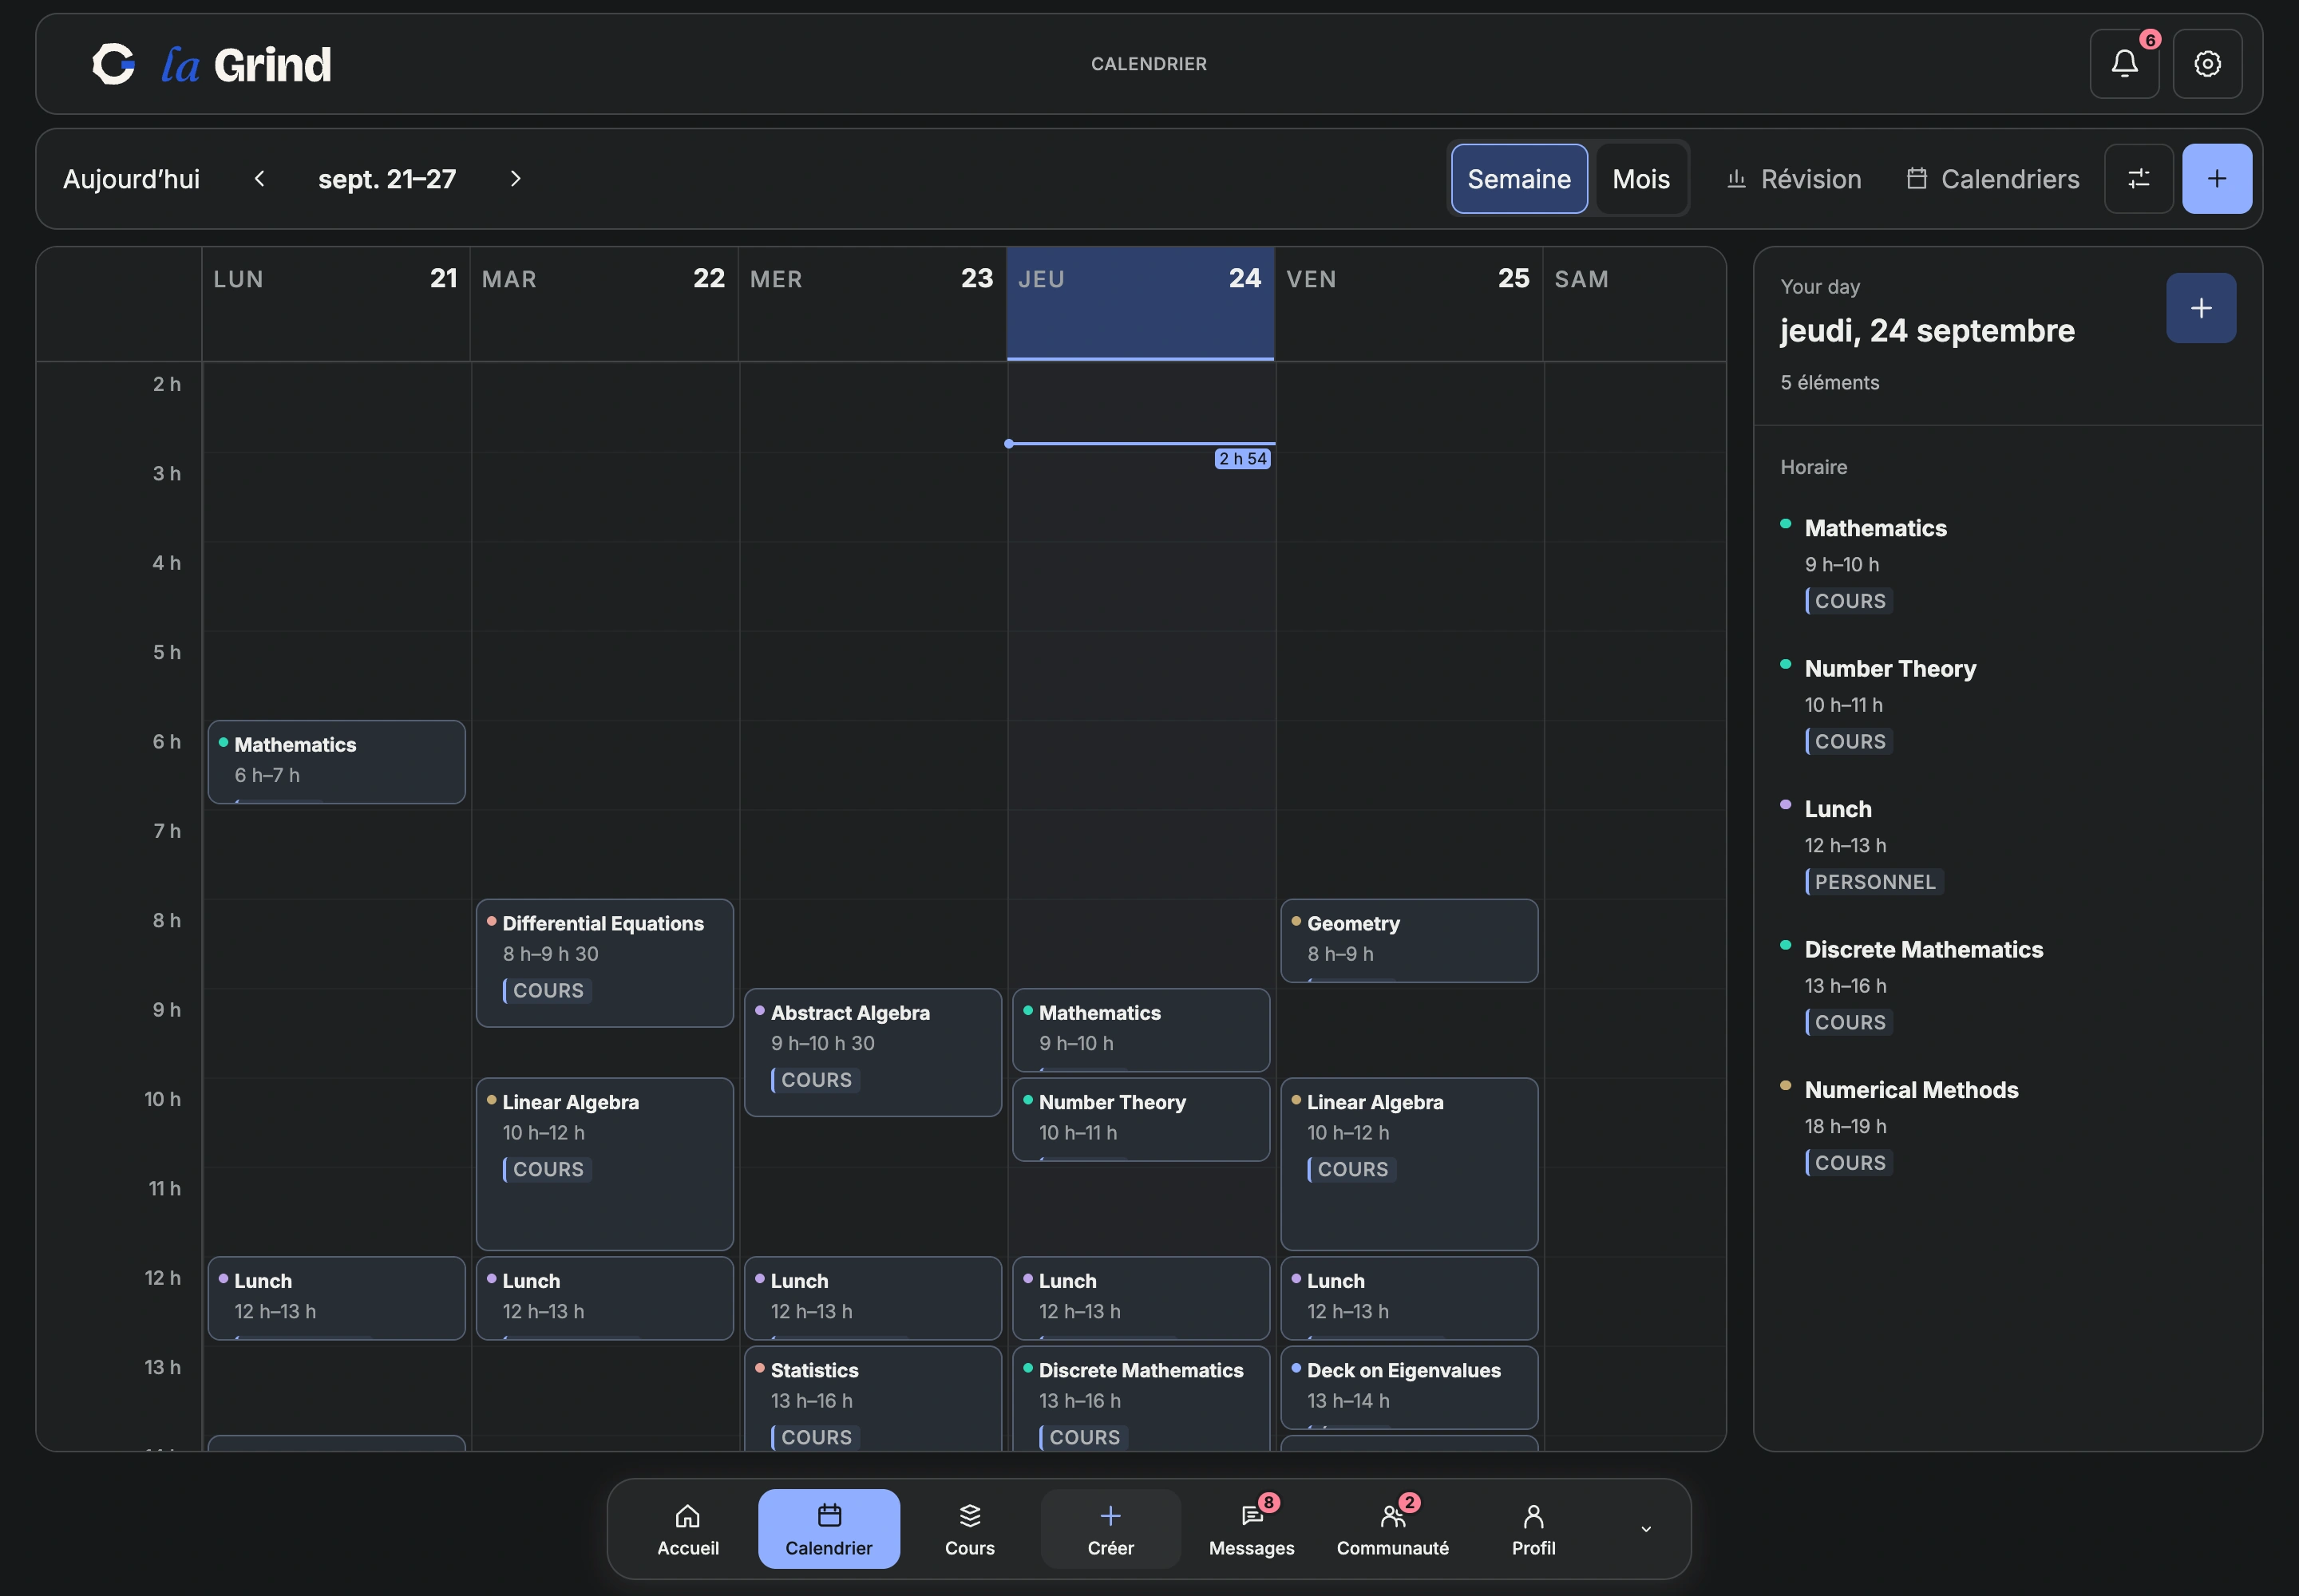Open Tuesday's Lunch 12 h–13 h event
This screenshot has height=1596, width=2299.
pos(604,1298)
